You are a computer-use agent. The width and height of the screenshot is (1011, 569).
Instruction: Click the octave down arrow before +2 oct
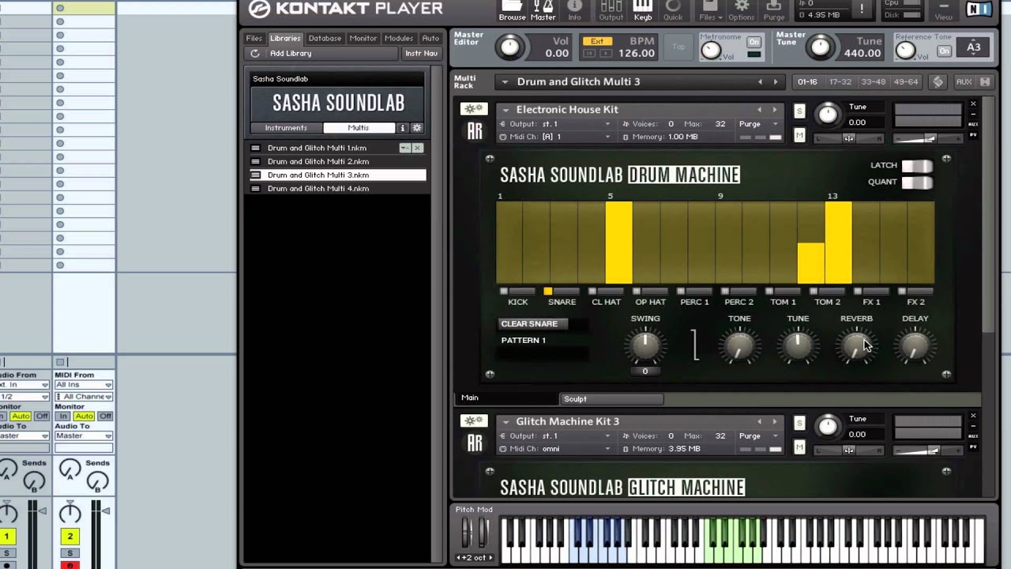tap(460, 558)
